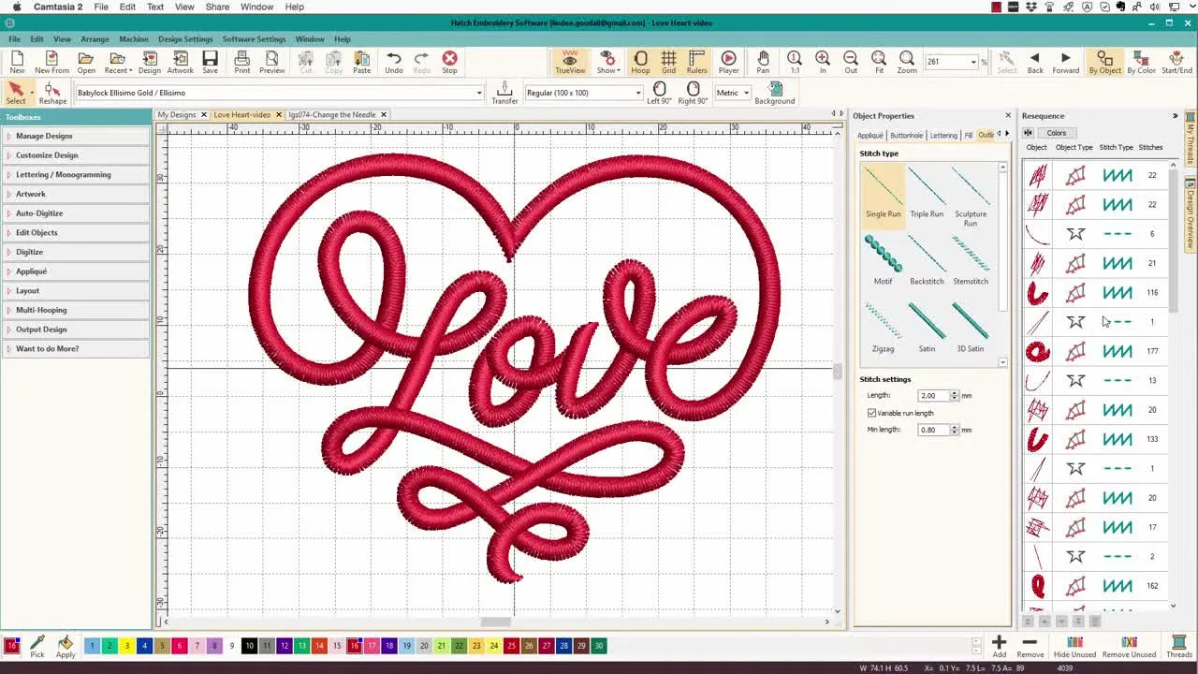Screen dimensions: 1198x674
Task: Click Add color button
Action: coord(1000,646)
